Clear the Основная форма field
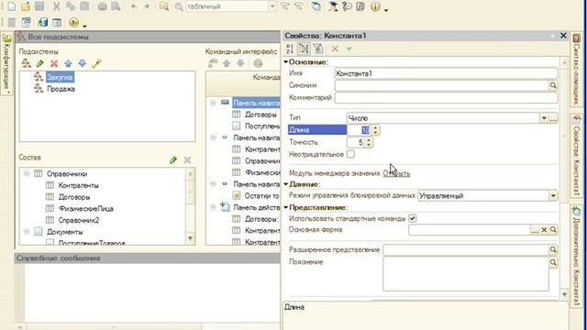 coord(544,230)
